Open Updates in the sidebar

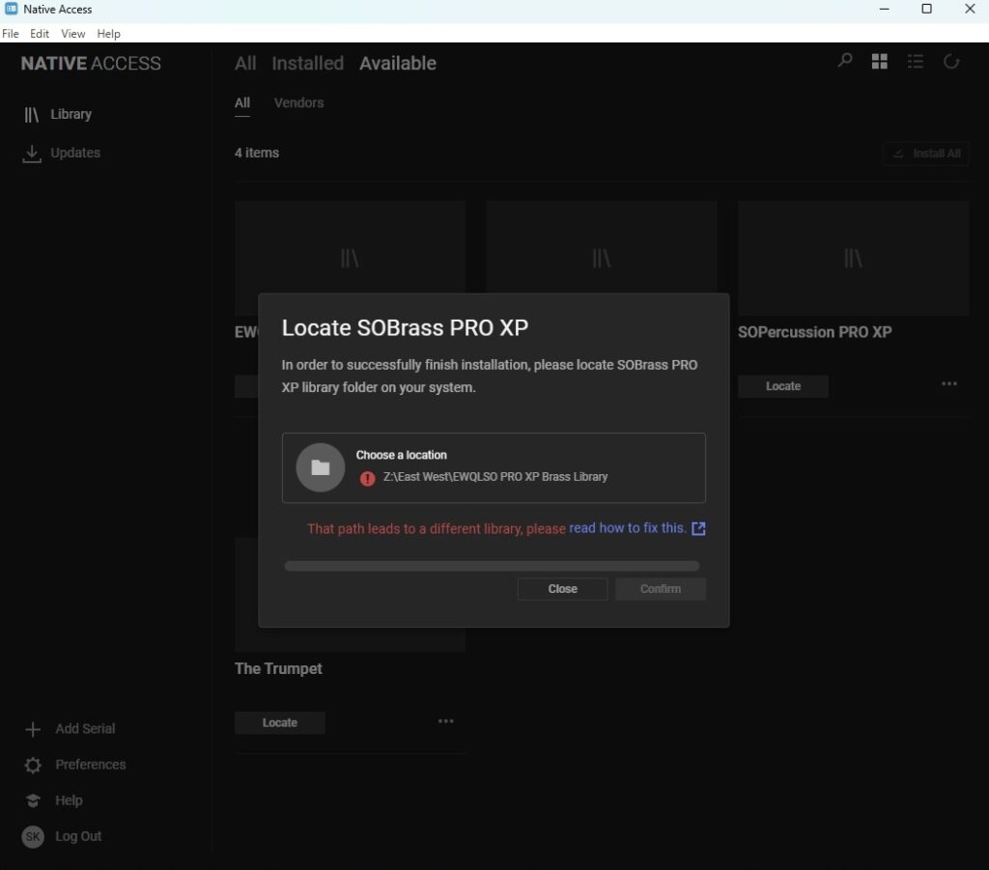point(74,153)
